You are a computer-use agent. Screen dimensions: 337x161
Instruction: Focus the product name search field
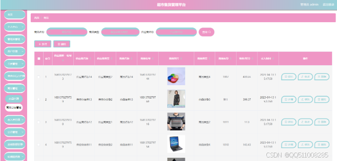pos(67,32)
